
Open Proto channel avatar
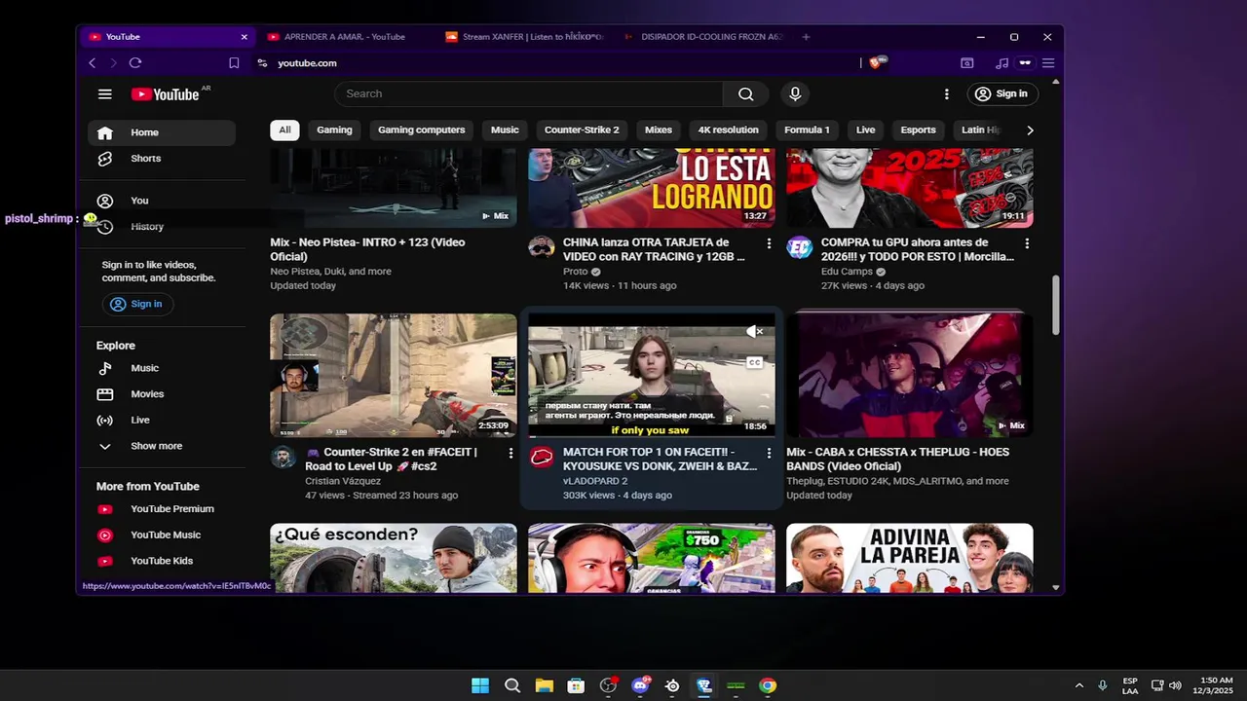pos(542,247)
